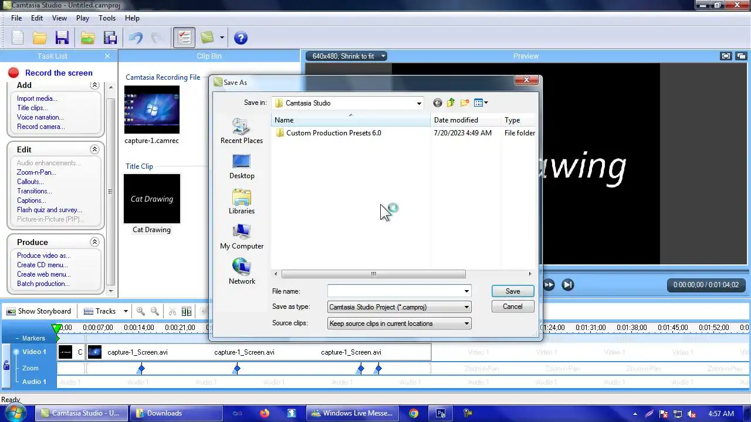
Task: Open the File menu
Action: tap(16, 18)
